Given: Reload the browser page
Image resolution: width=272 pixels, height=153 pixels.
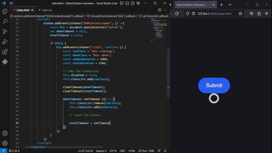Looking at the screenshot, I should click(177, 14).
